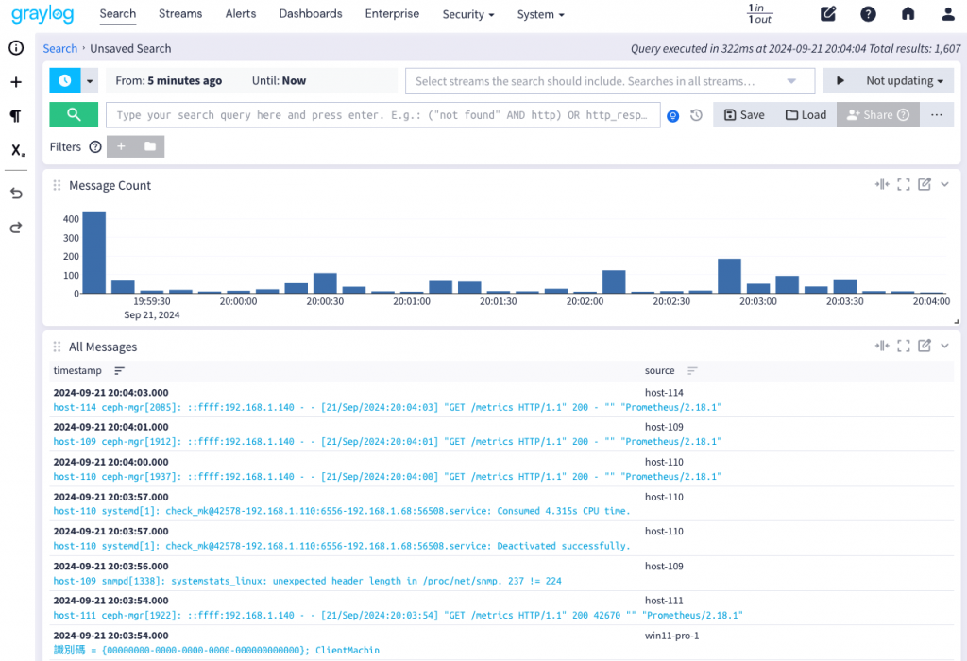Image resolution: width=967 pixels, height=661 pixels.
Task: Open the host-114 ceph-mgr log message
Action: 387,408
